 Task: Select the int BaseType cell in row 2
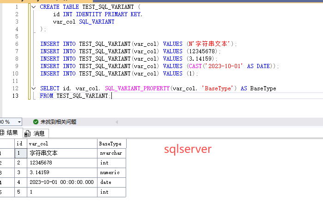coord(111,163)
